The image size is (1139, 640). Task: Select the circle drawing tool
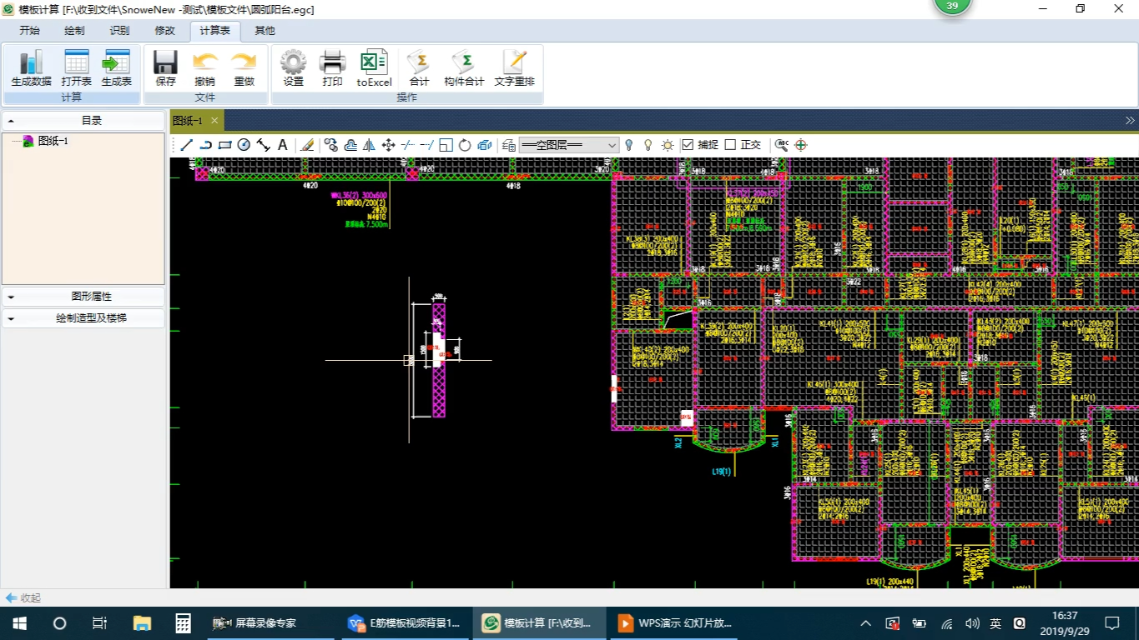tap(244, 145)
